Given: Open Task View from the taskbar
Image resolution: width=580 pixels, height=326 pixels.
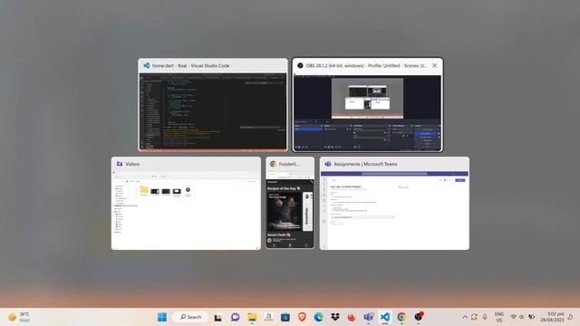Looking at the screenshot, I should (217, 317).
